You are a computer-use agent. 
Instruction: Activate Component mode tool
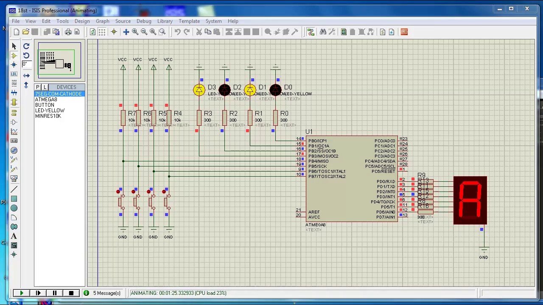14,55
